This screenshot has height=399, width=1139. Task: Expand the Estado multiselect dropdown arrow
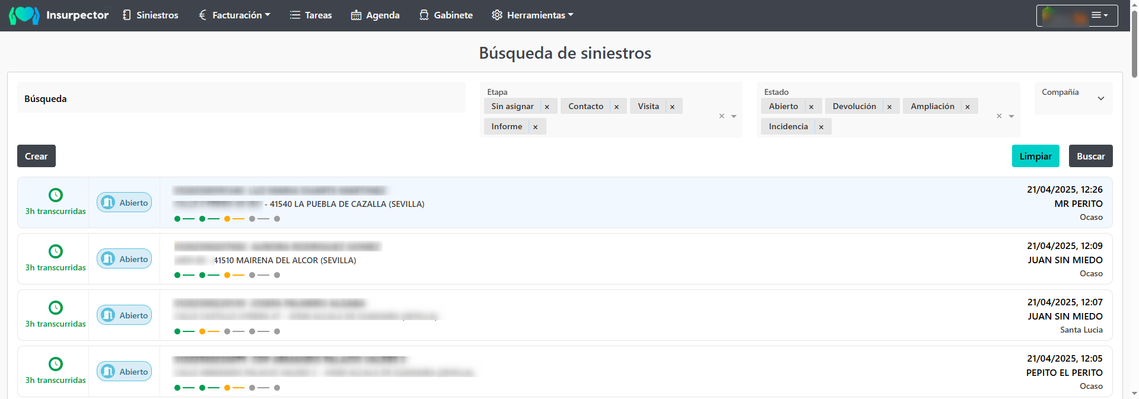click(x=1011, y=116)
